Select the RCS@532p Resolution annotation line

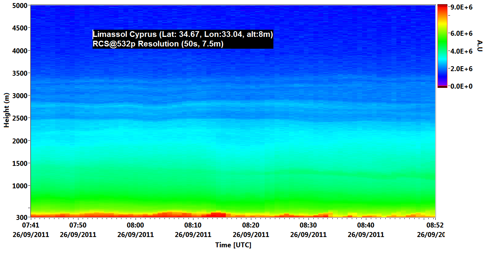[158, 44]
